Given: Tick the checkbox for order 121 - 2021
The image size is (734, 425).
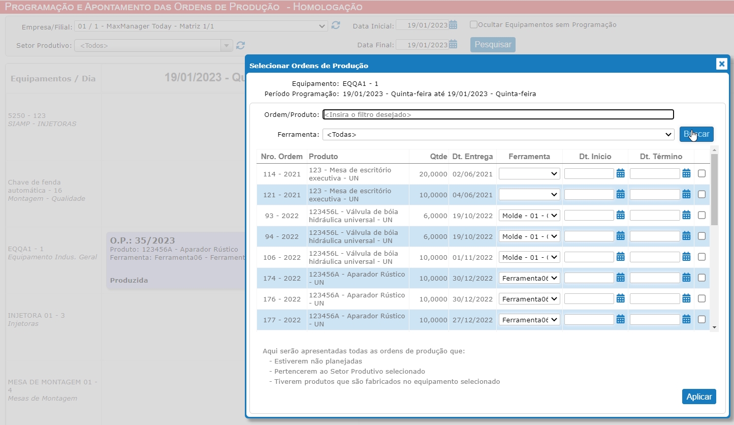Looking at the screenshot, I should coord(701,194).
